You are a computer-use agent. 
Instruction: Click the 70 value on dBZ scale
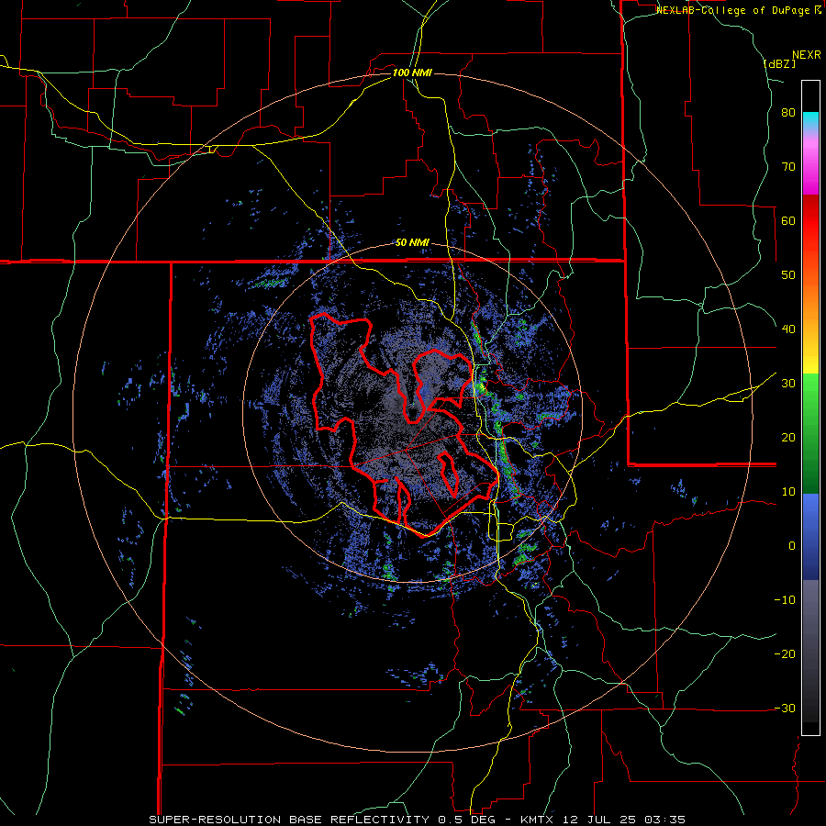pos(788,167)
